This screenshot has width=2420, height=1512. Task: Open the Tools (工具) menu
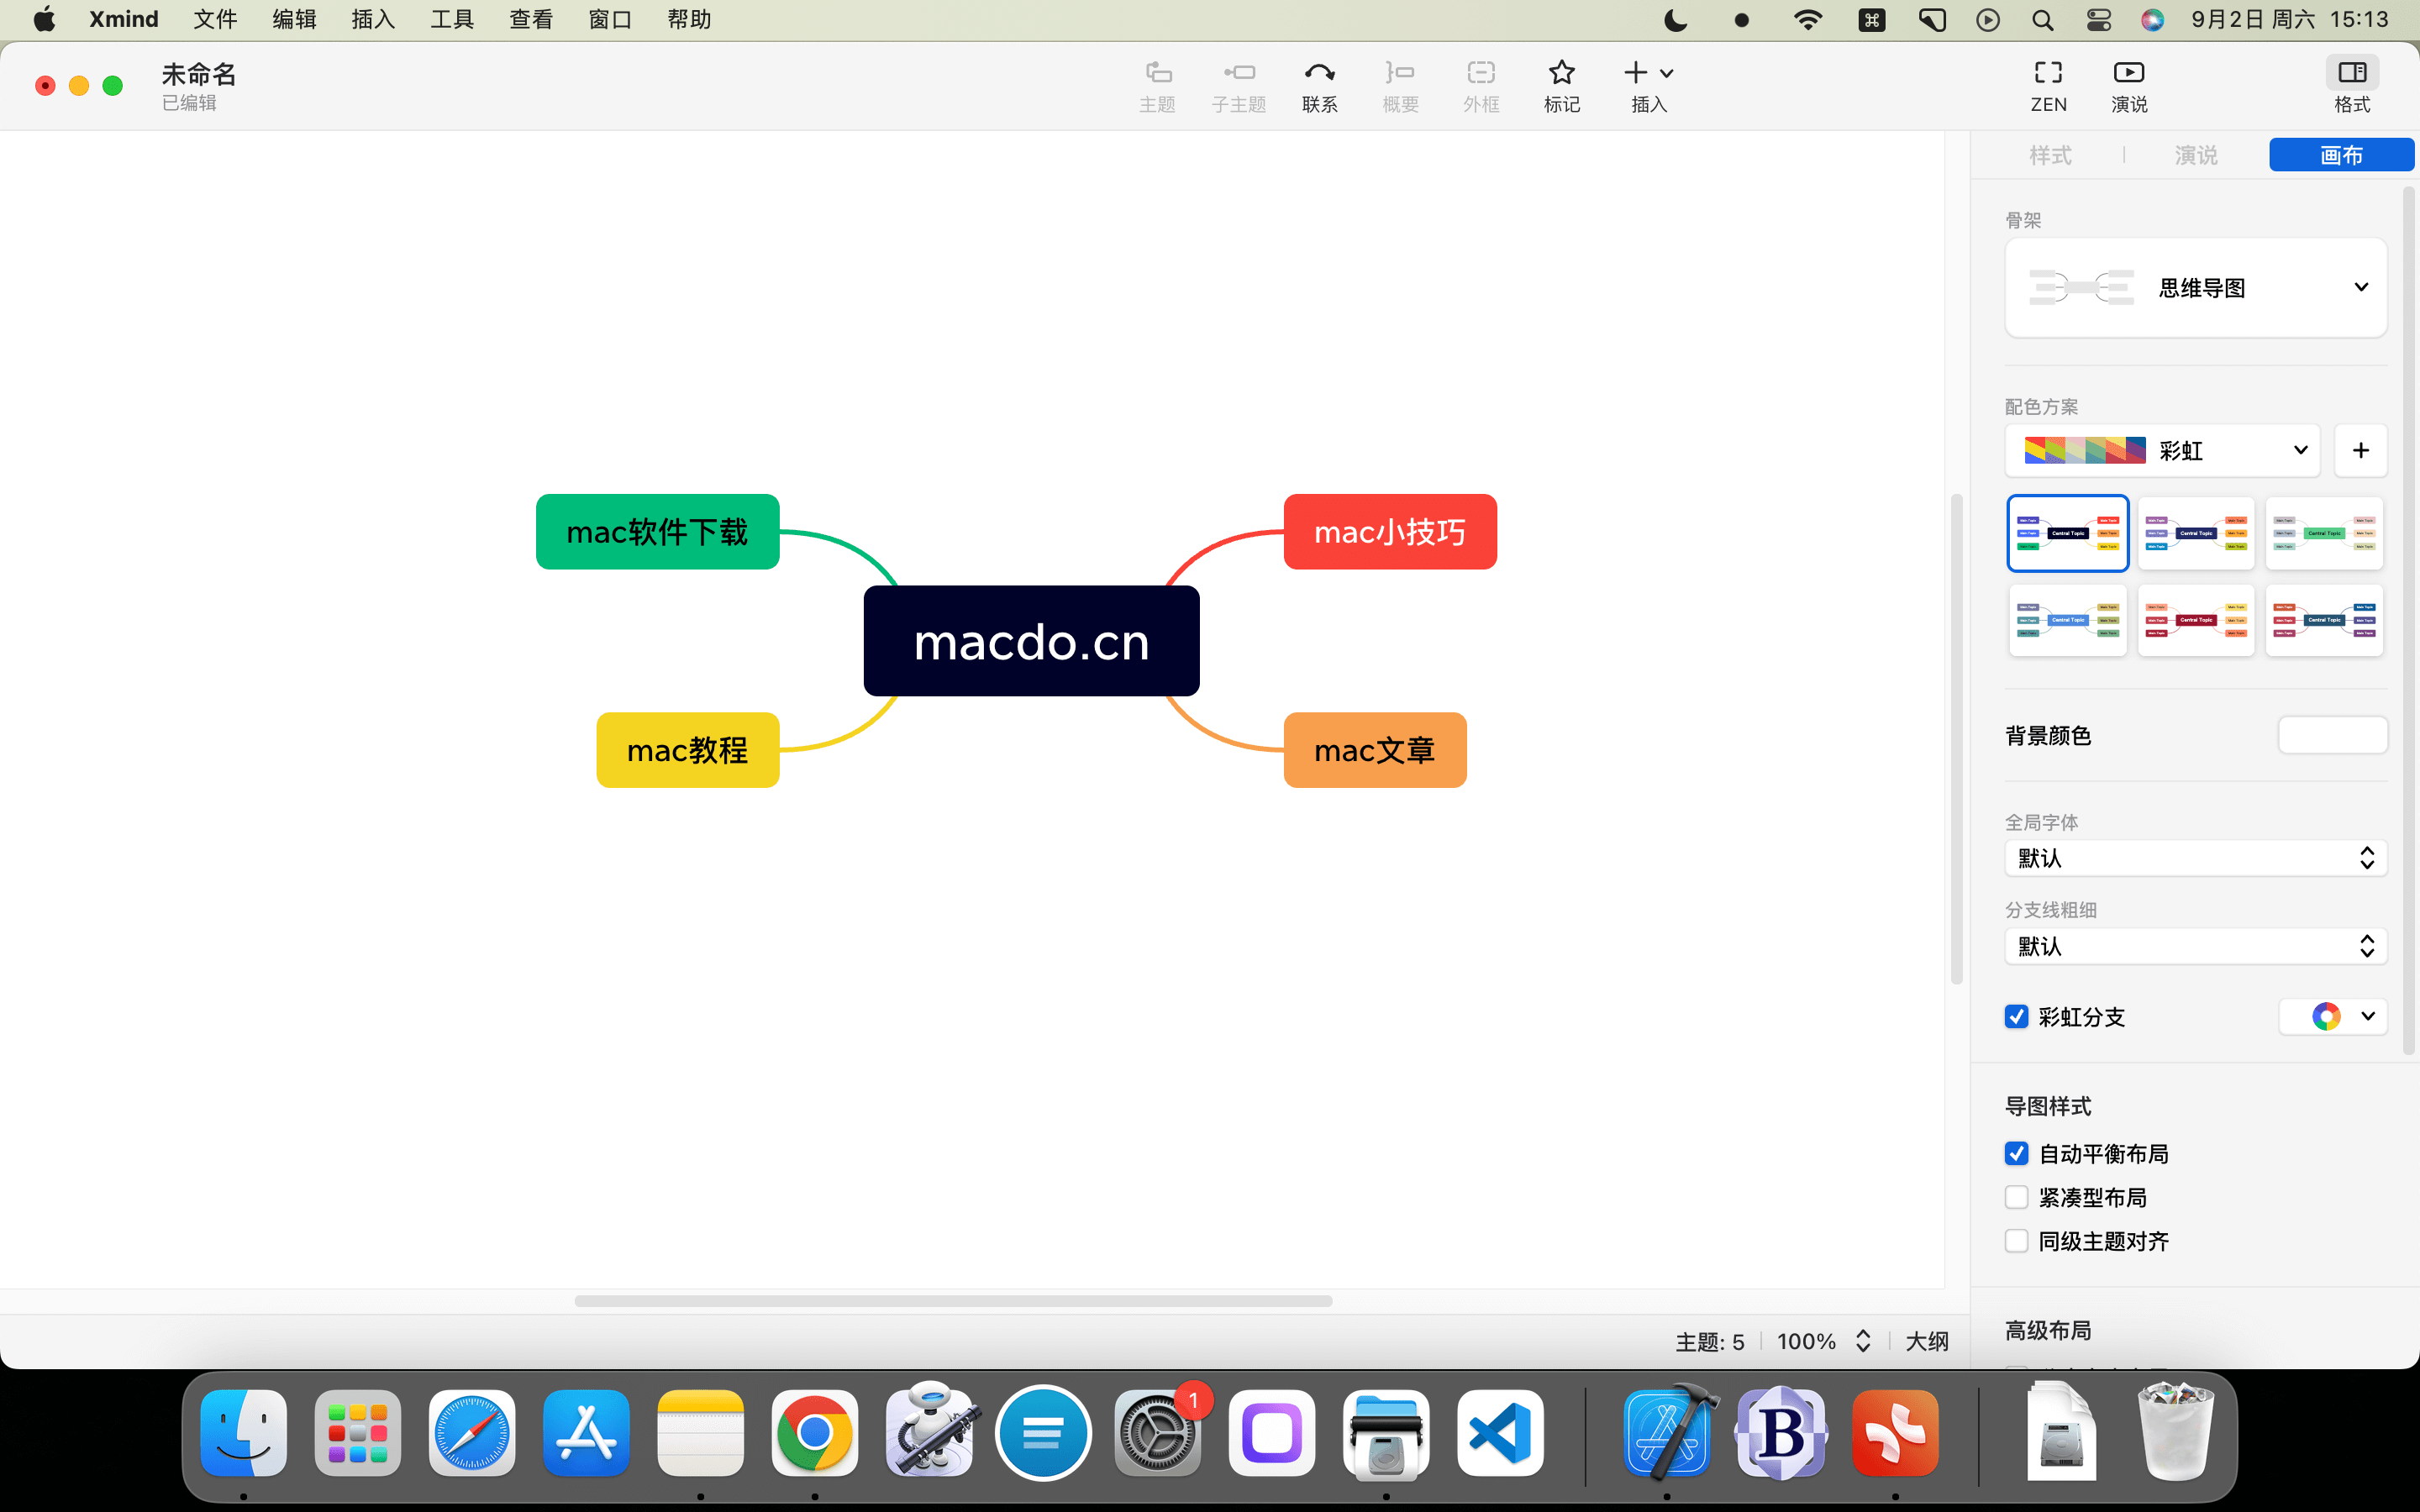pyautogui.click(x=452, y=20)
